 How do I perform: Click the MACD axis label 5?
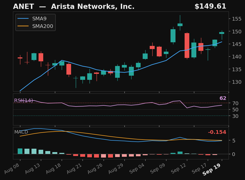tap(234, 141)
